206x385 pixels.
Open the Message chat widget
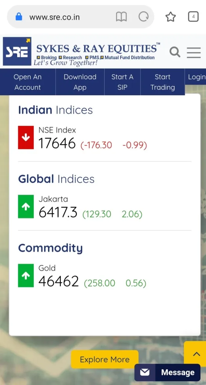tap(168, 373)
